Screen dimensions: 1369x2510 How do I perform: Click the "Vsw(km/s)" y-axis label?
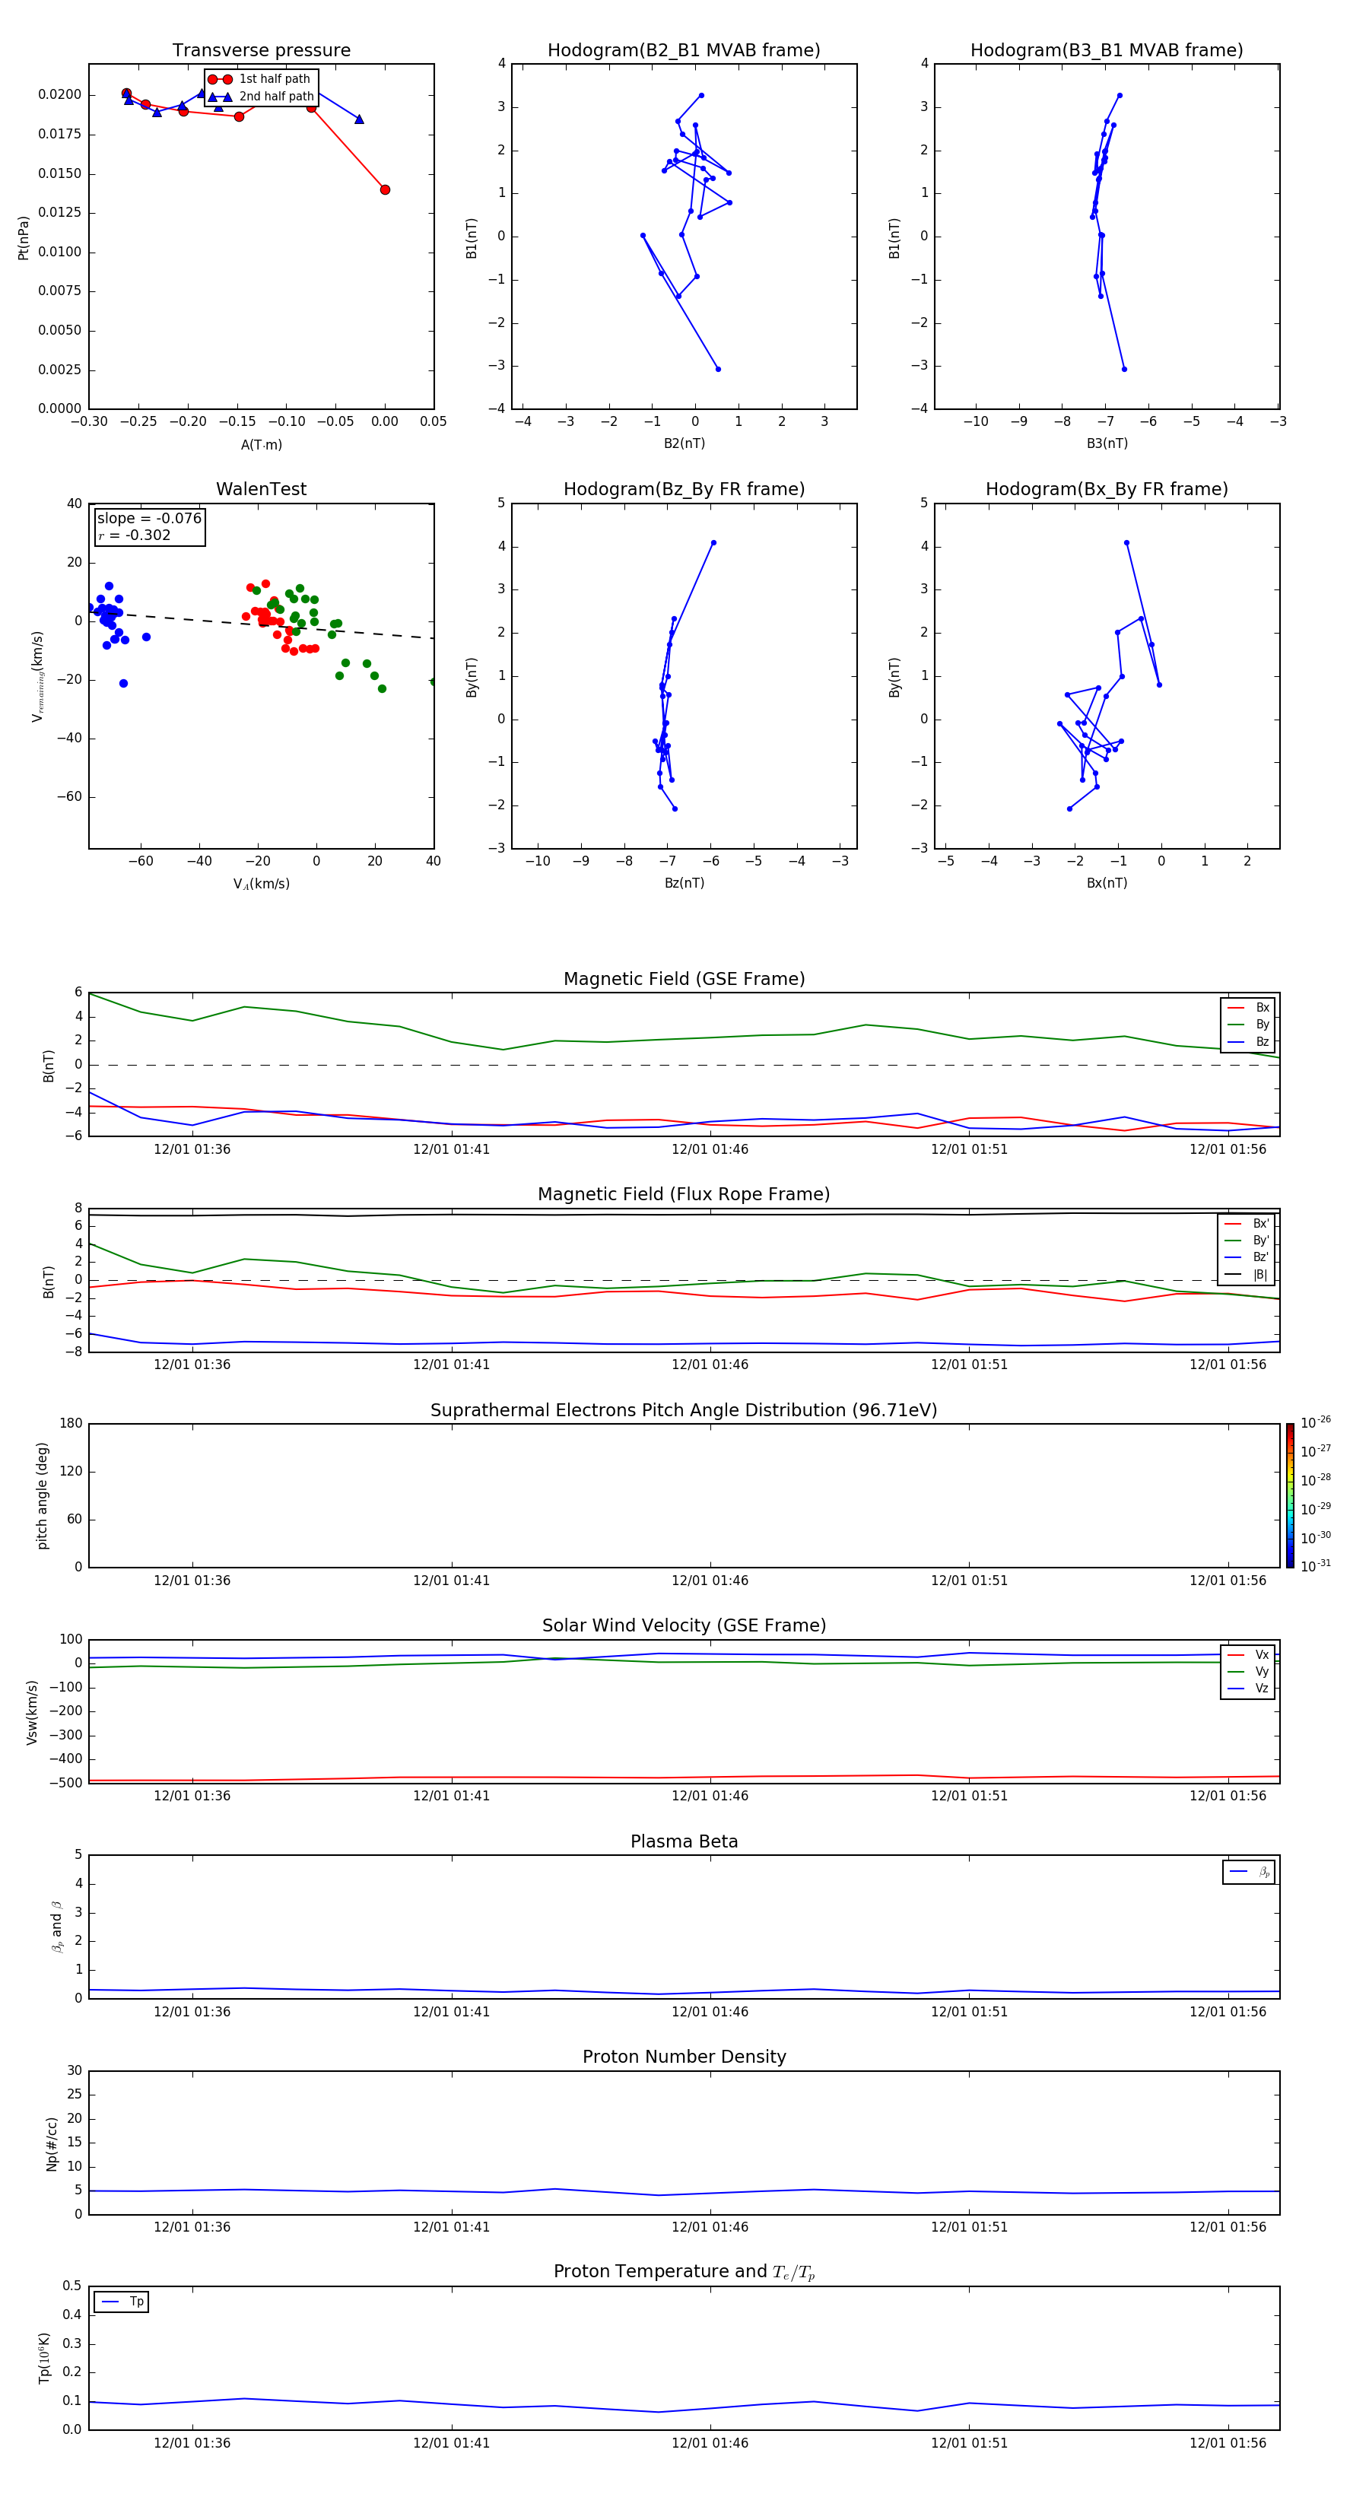32,1712
